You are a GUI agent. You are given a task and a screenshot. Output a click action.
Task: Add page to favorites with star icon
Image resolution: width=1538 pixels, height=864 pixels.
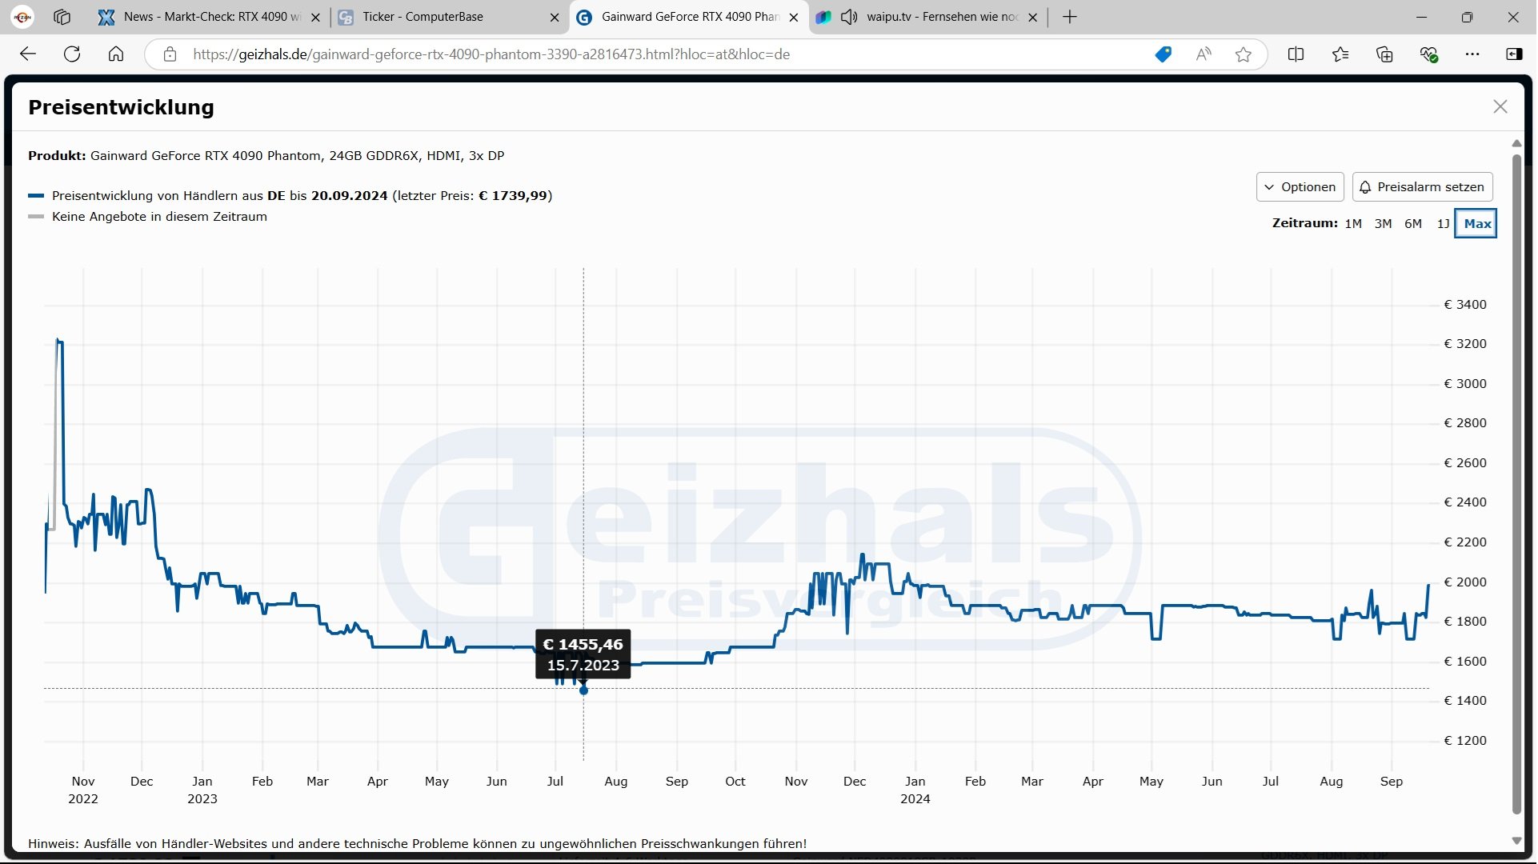tap(1243, 54)
